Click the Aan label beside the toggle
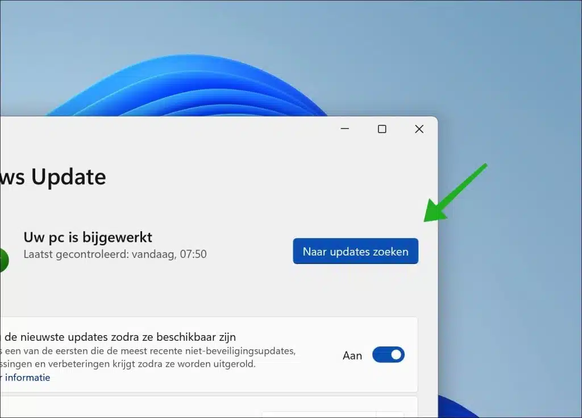582x418 pixels. point(352,356)
